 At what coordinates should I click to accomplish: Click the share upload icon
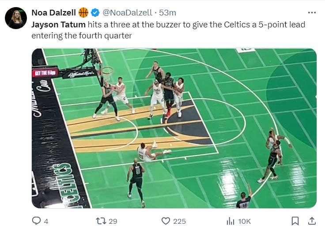point(311,221)
